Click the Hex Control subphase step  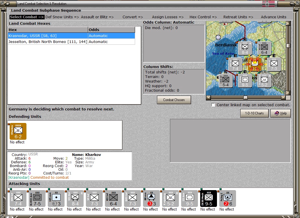[x=203, y=17]
